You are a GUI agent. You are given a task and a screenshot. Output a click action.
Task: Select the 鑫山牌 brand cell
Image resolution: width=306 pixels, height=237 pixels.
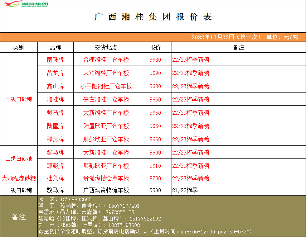[55, 86]
